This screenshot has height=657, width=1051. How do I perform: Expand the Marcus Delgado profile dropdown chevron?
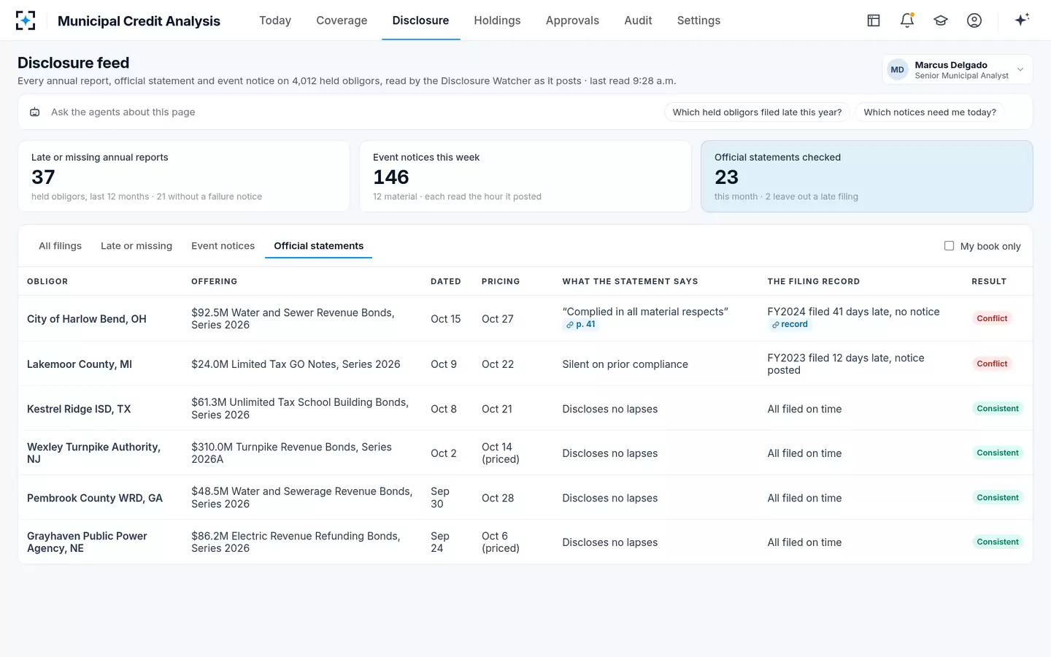coord(1020,70)
